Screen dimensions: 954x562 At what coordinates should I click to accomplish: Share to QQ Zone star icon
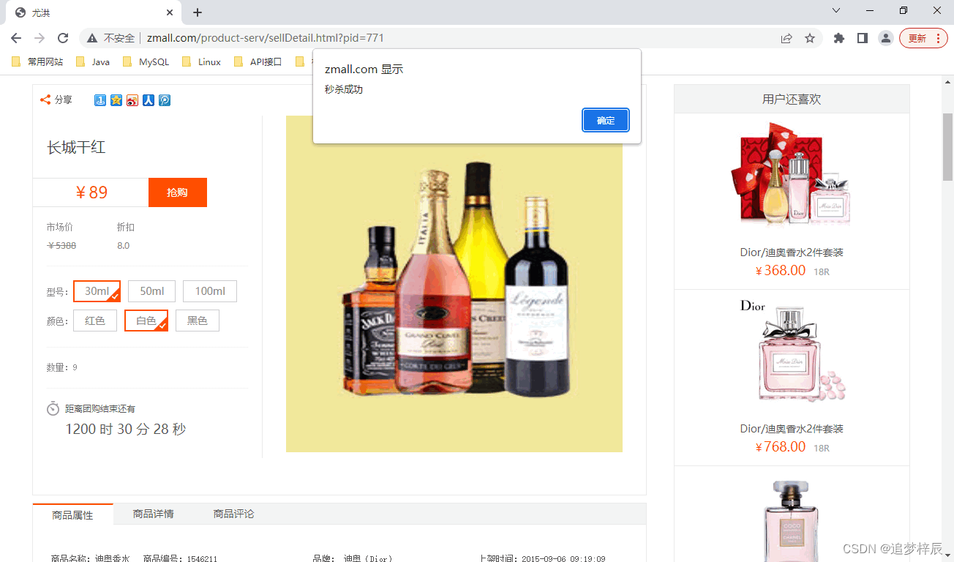(x=116, y=100)
